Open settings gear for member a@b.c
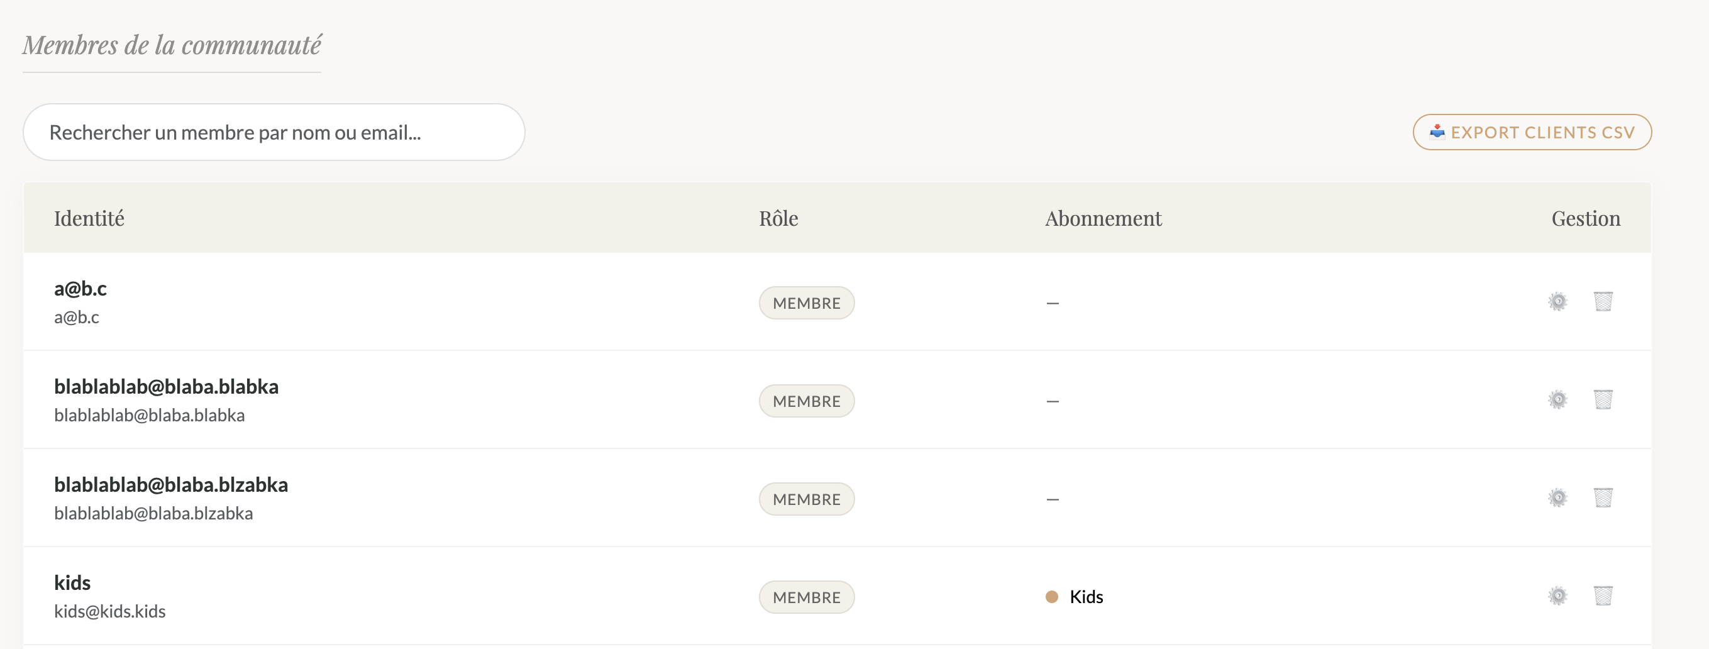 tap(1557, 302)
